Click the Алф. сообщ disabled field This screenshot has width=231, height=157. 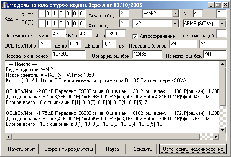(x=124, y=14)
